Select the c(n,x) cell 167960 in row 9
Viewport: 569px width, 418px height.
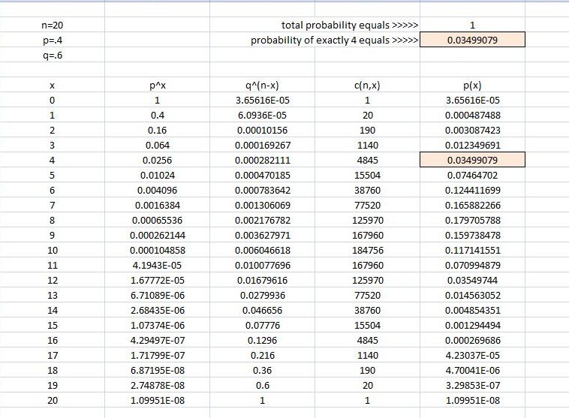point(367,235)
